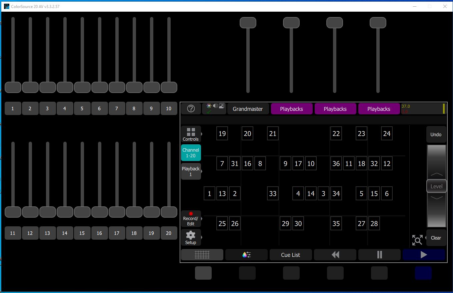453x293 pixels.
Task: Click the Record/Edit red dot button
Action: (x=191, y=219)
